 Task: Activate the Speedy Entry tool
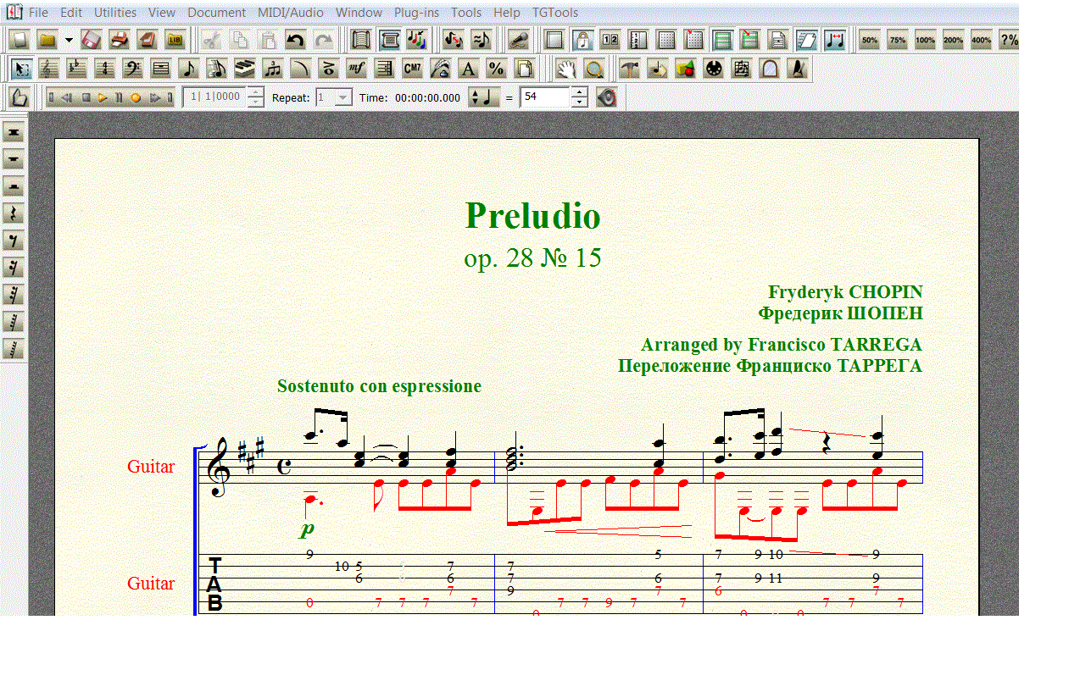[217, 69]
